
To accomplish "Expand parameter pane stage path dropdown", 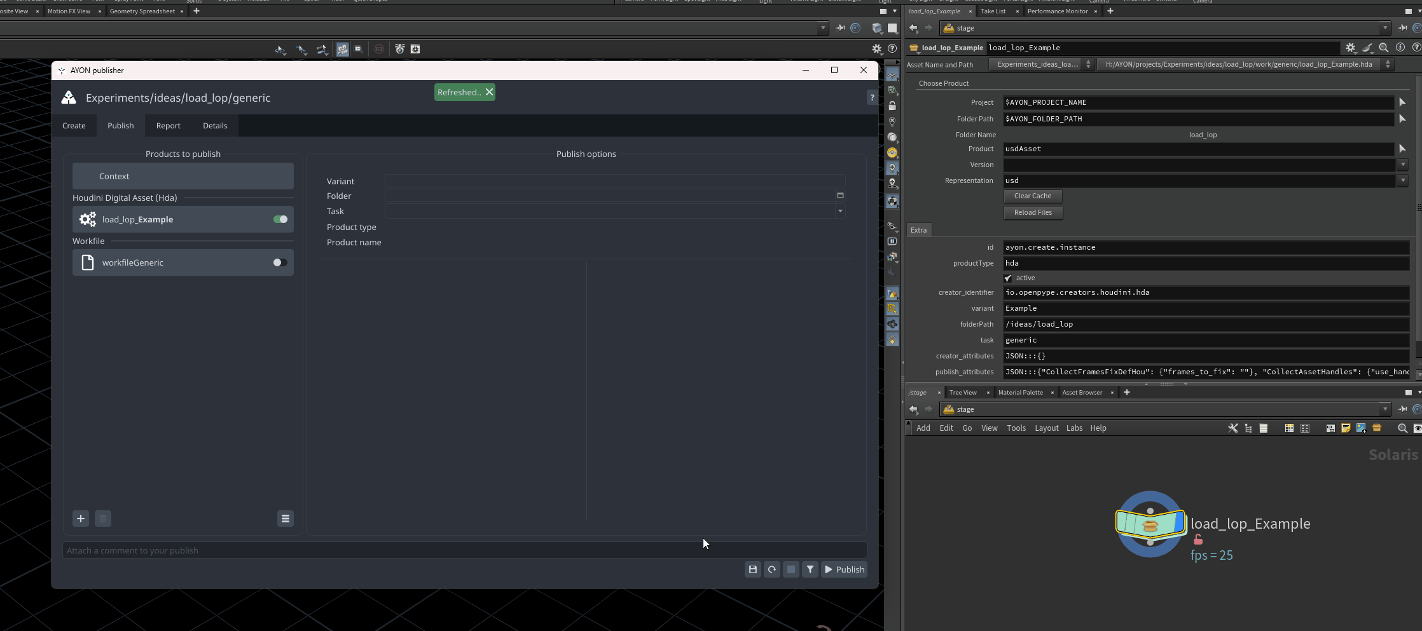I will (x=1385, y=28).
